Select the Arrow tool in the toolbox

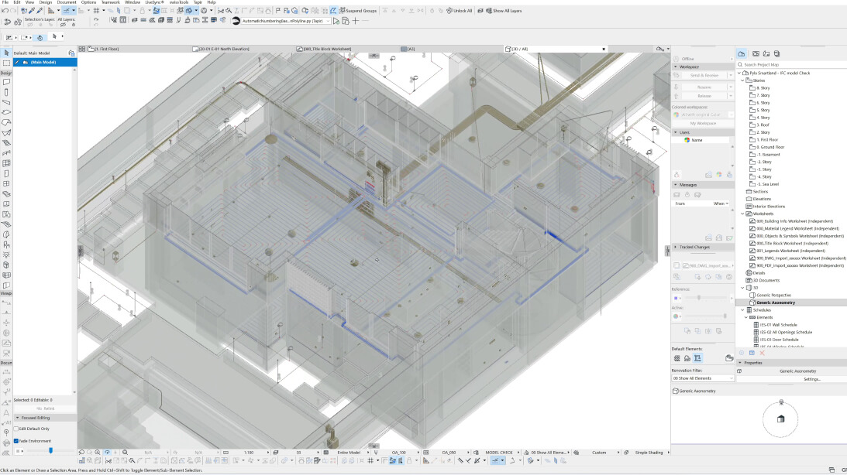click(6, 53)
